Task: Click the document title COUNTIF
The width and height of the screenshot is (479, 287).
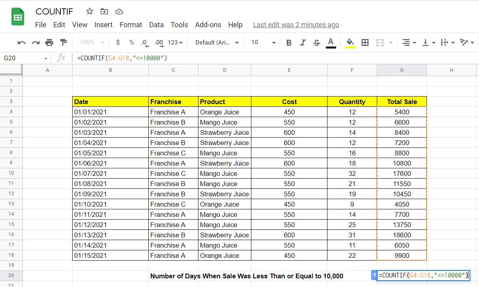Action: [54, 11]
